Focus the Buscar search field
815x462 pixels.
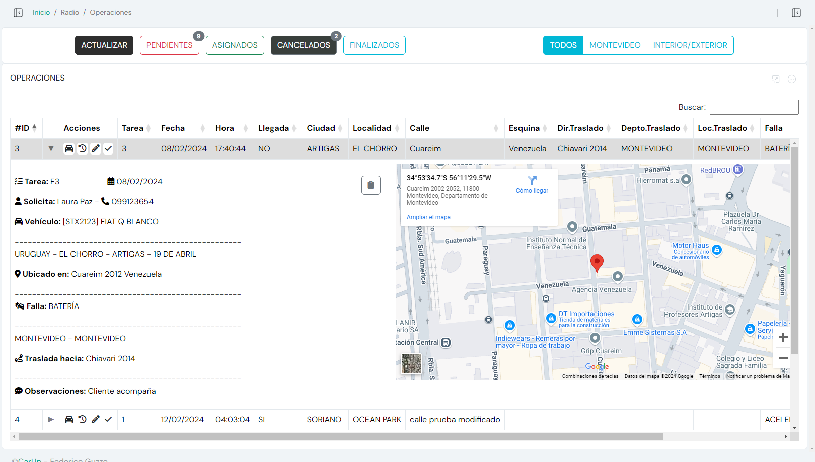[x=754, y=107]
